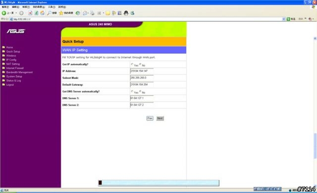Open the Back button history dropdown arrow
Image resolution: width=317 pixels, height=193 pixels.
click(x=16, y=13)
